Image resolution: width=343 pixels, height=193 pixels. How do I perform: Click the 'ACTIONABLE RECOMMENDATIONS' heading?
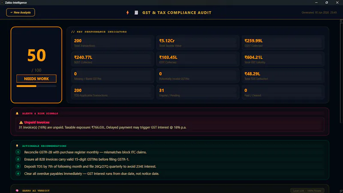(x=44, y=146)
